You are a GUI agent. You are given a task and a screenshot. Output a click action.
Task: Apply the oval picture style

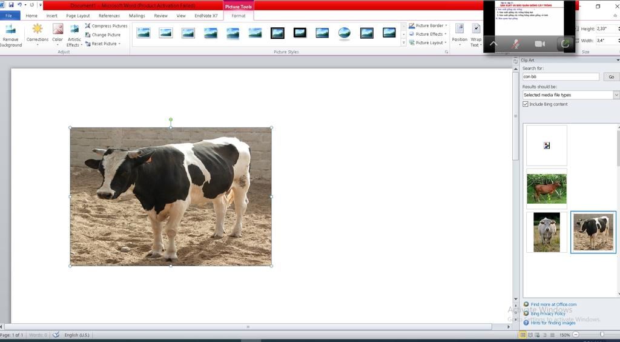point(345,33)
